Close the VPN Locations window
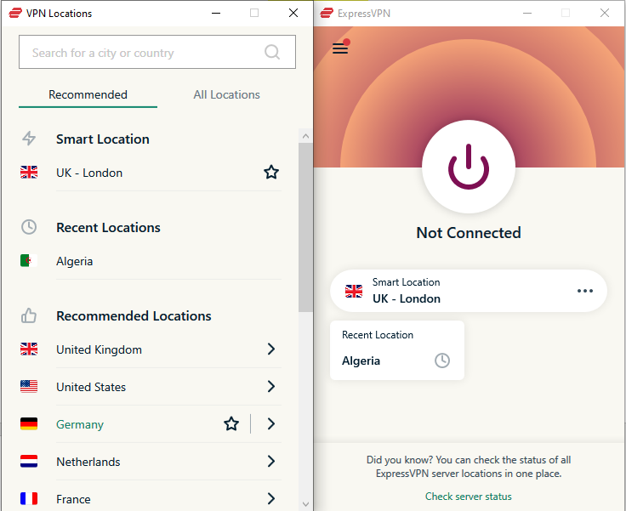The height and width of the screenshot is (511, 626). tap(293, 13)
